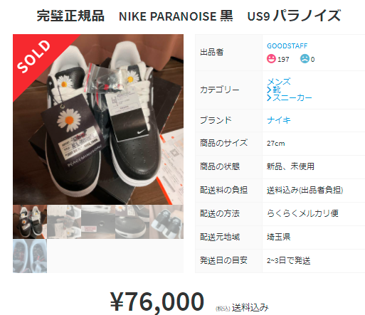Open seller GOODSTAFF profile link
This screenshot has width=365, height=315.
pyautogui.click(x=287, y=46)
